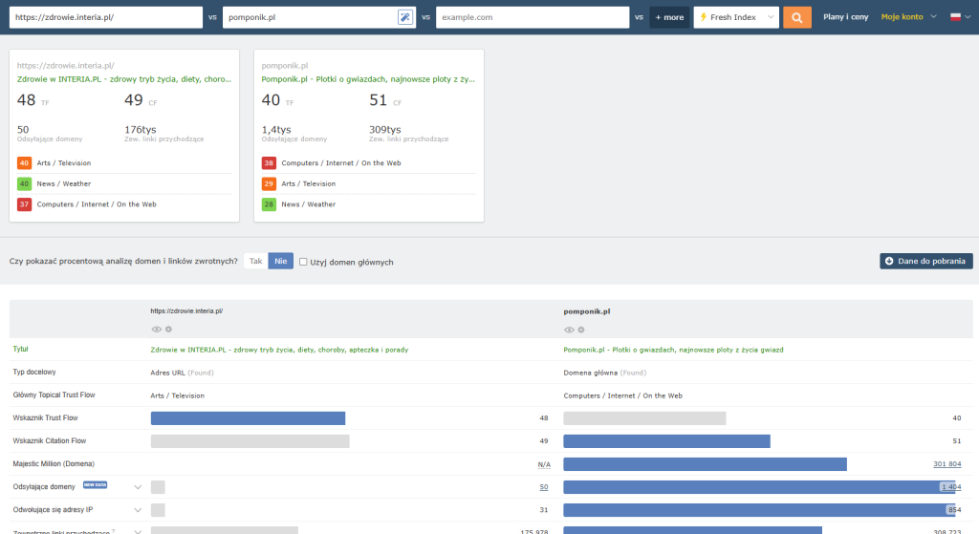
Task: Click the orange search magnifier button
Action: (x=796, y=17)
